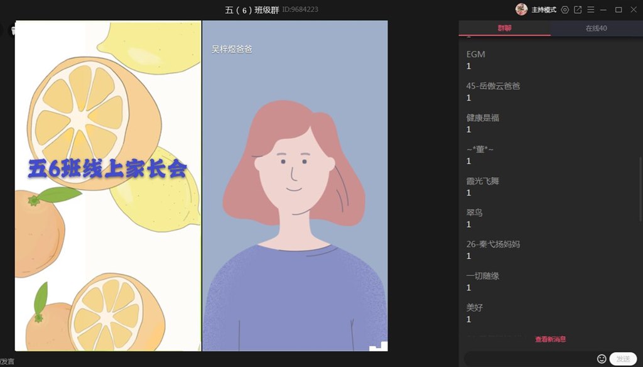
Task: Open the hexagon settings icon
Action: (565, 9)
